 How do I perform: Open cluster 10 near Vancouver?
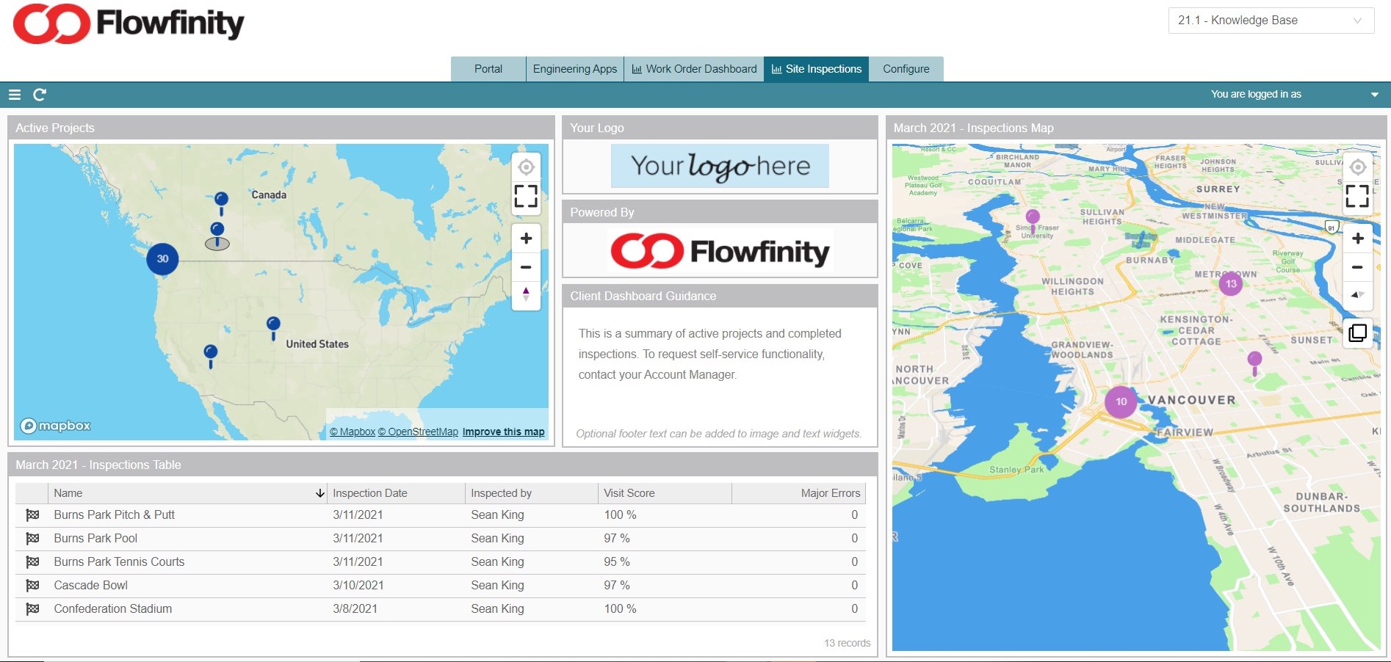point(1121,402)
